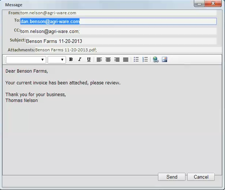Insert hyperlink with globe icon
The image size is (225, 190).
tap(156, 59)
